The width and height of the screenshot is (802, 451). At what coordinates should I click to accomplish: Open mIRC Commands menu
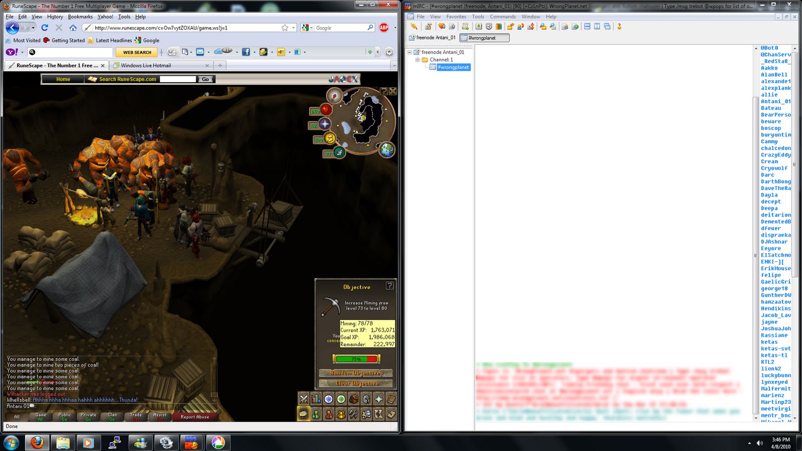(x=503, y=17)
